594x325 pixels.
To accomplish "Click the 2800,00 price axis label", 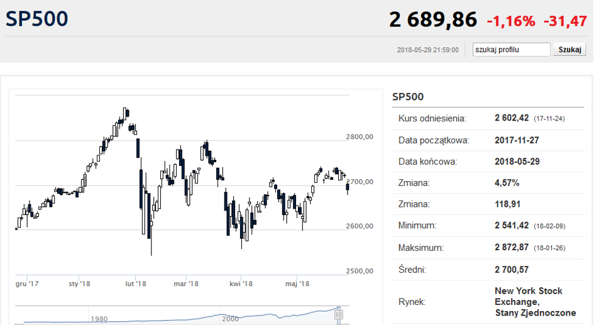I will (360, 137).
